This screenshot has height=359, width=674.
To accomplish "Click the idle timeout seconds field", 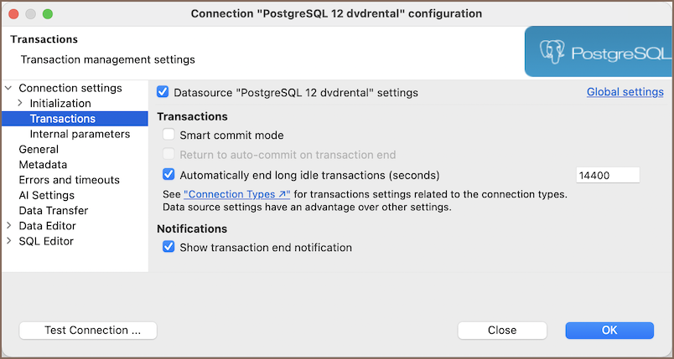I will (608, 175).
